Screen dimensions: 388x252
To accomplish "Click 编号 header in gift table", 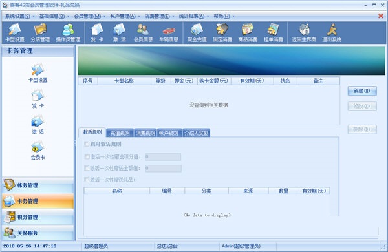I will [167, 191].
